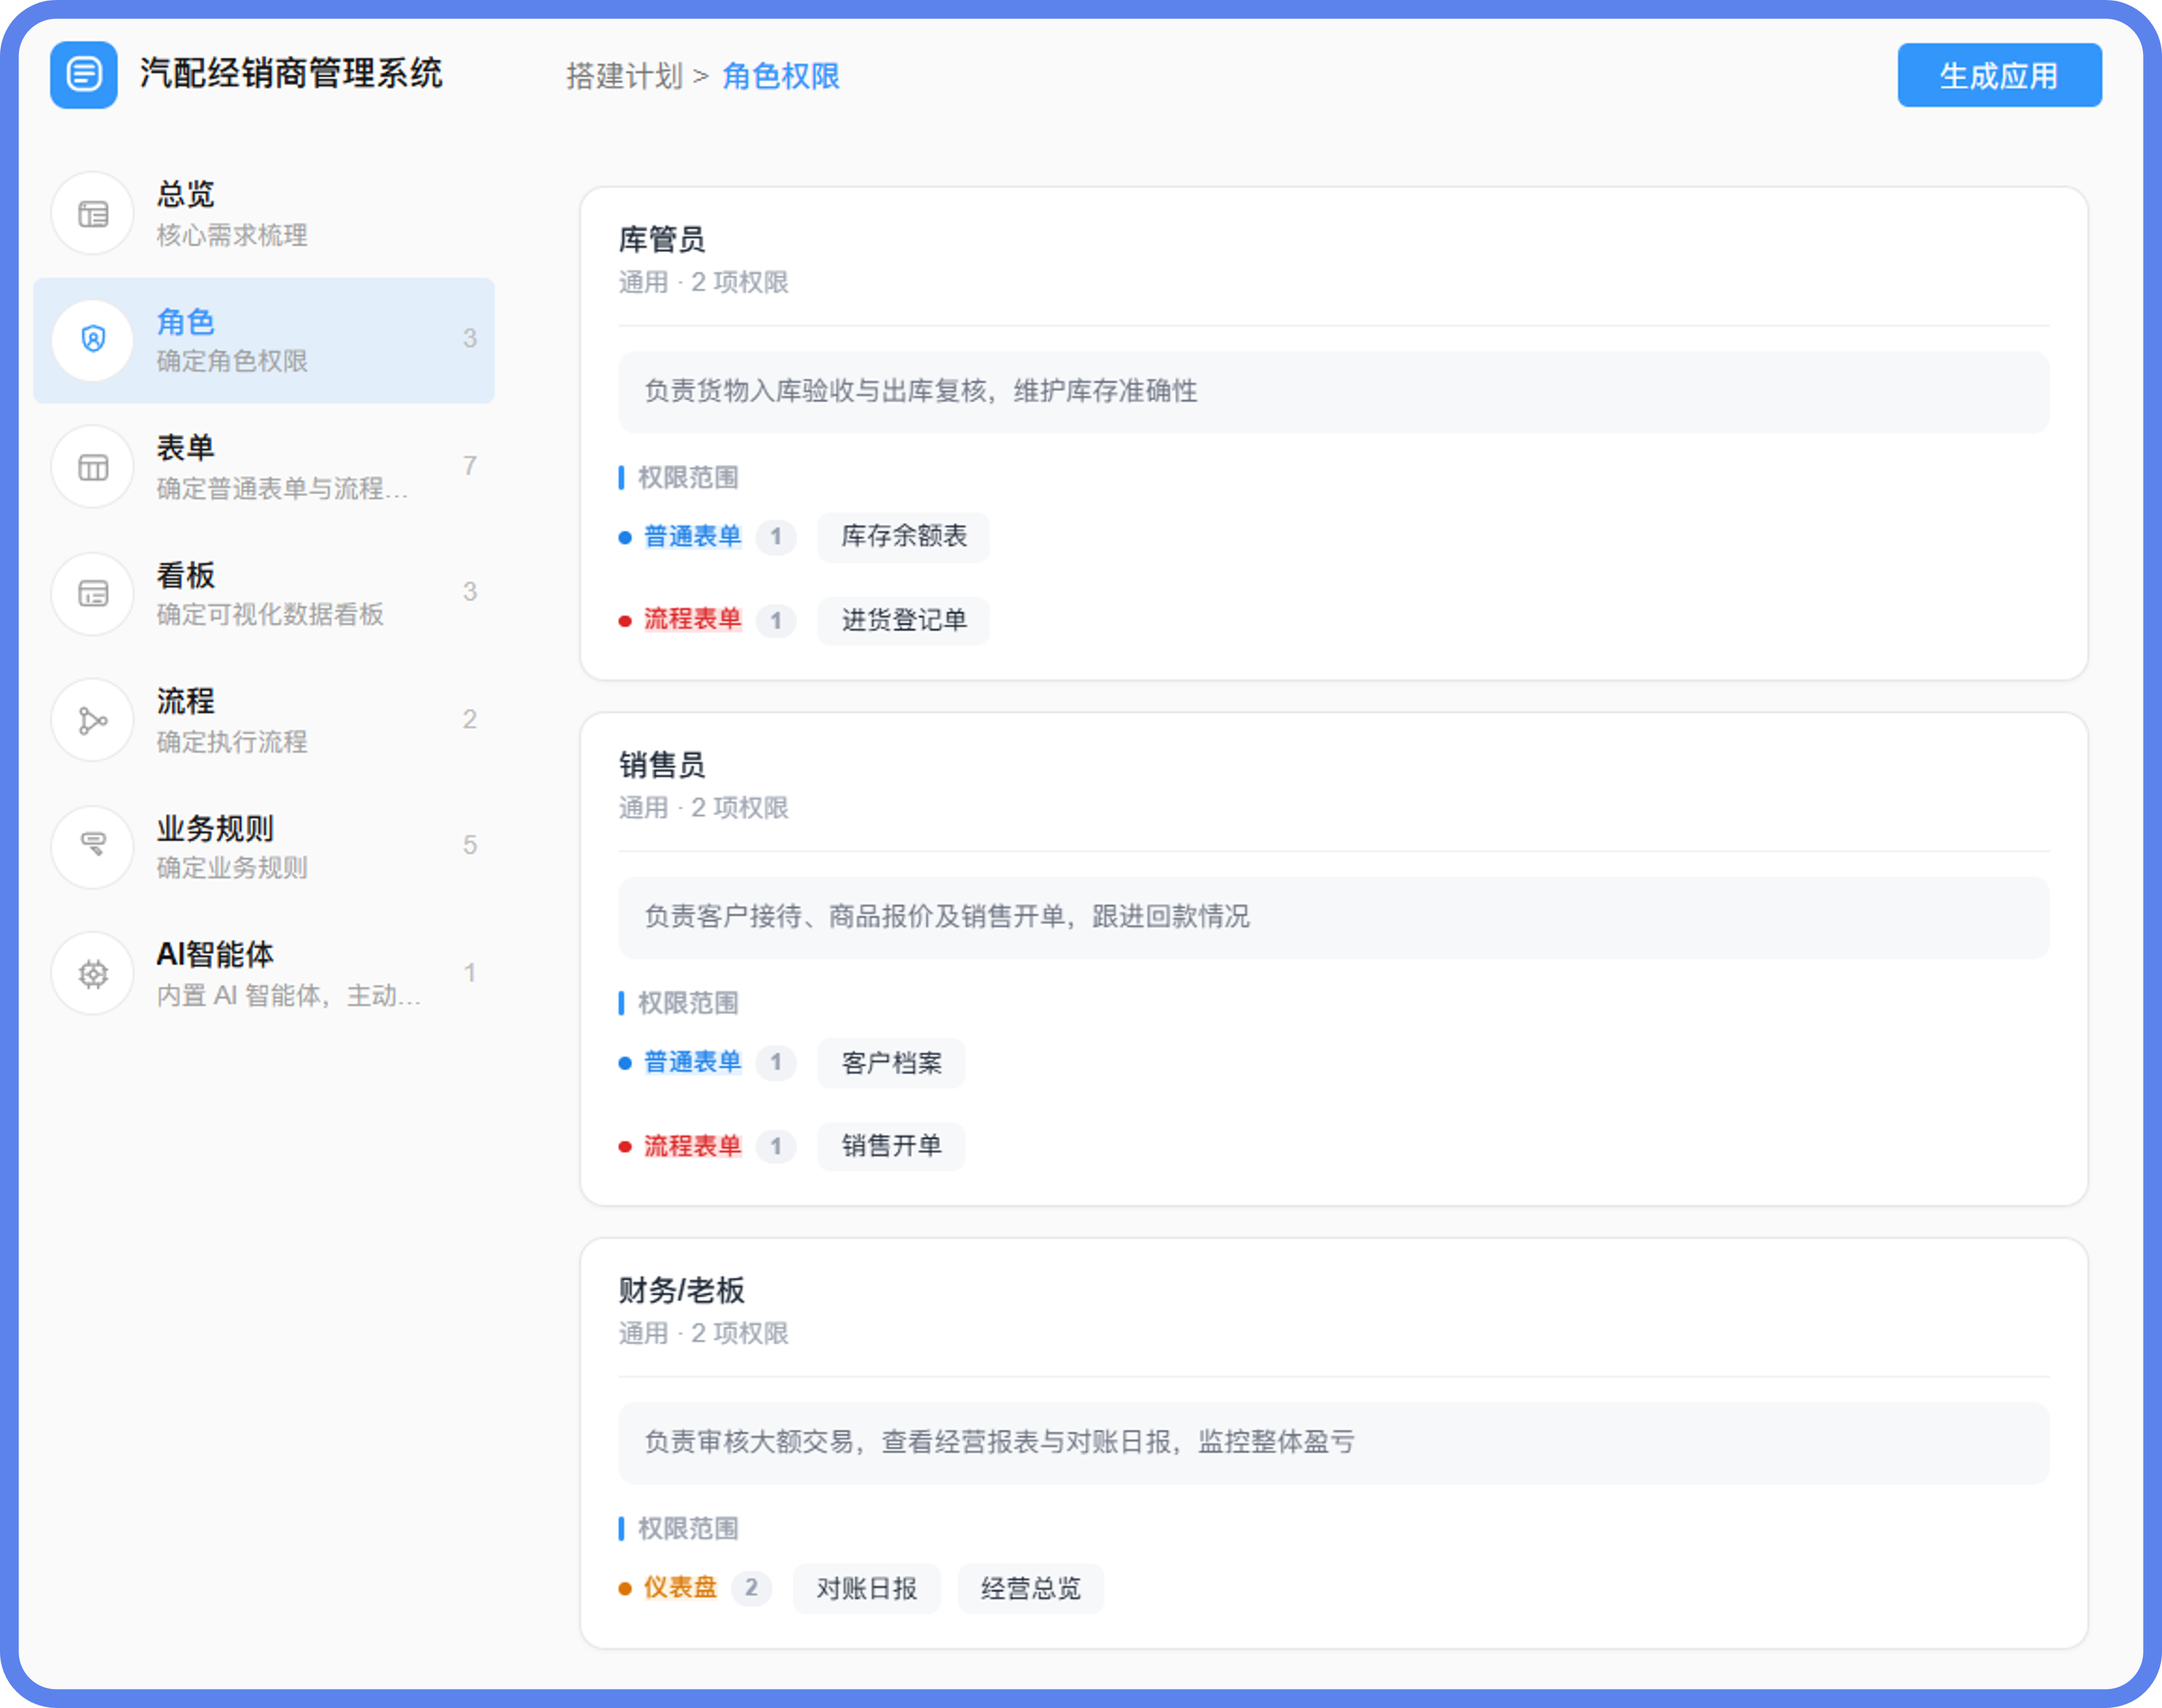Viewport: 2162px width, 1708px height.
Task: Click 销售员 role card title
Action: click(x=662, y=765)
